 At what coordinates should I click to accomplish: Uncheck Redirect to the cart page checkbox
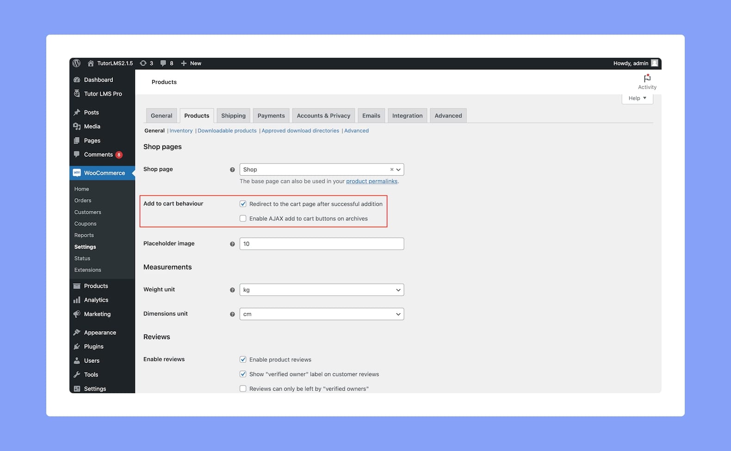pos(243,204)
